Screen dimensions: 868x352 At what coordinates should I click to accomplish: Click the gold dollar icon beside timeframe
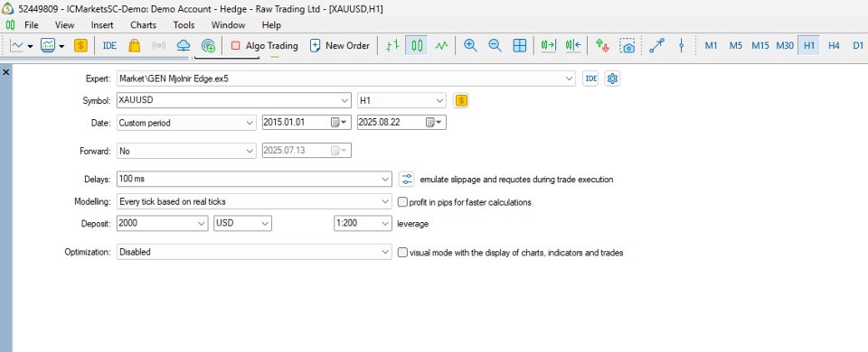(461, 100)
